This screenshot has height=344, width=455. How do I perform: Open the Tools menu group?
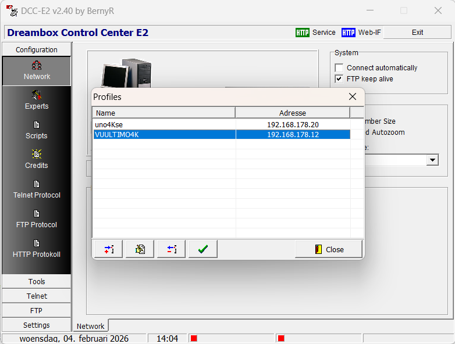[37, 281]
